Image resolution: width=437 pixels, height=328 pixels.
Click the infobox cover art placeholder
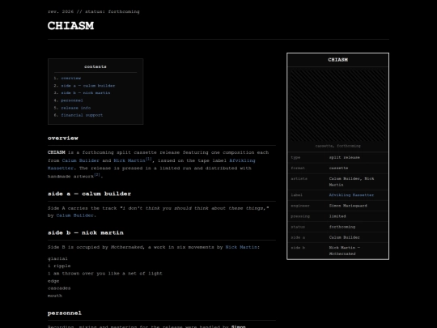[337, 106]
